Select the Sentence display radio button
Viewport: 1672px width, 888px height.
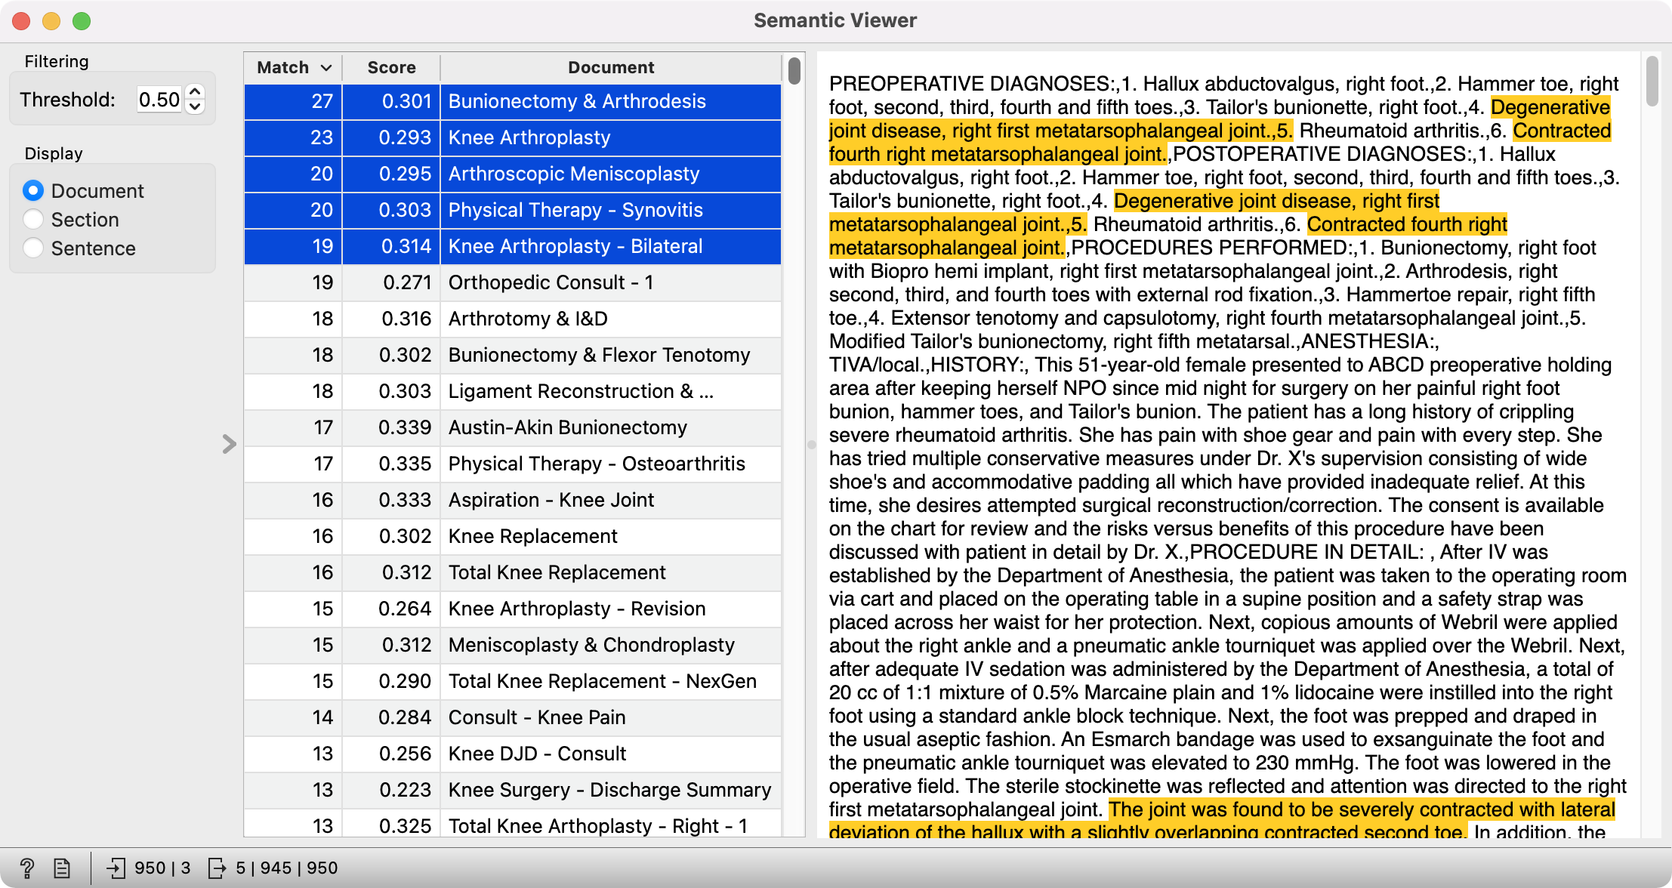point(33,248)
